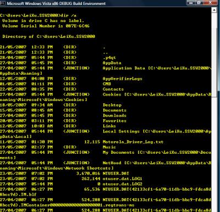Click the '<DIR>' tag on the Desktop row
Viewport: 220px width, 212px height.
click(70, 105)
